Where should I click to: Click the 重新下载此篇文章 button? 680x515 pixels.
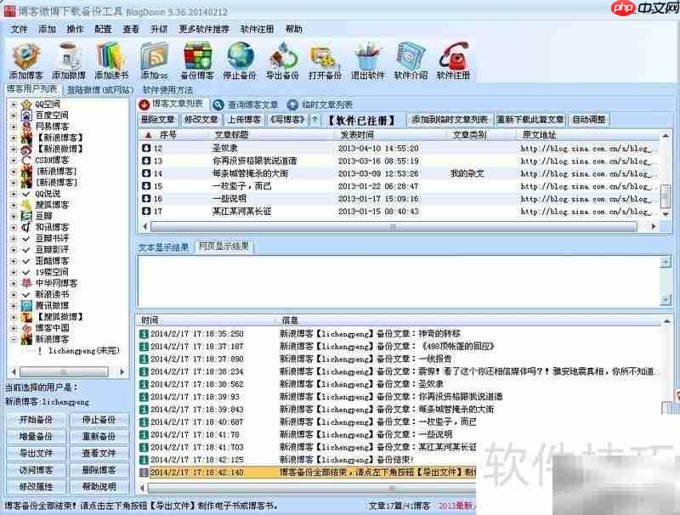pos(530,119)
